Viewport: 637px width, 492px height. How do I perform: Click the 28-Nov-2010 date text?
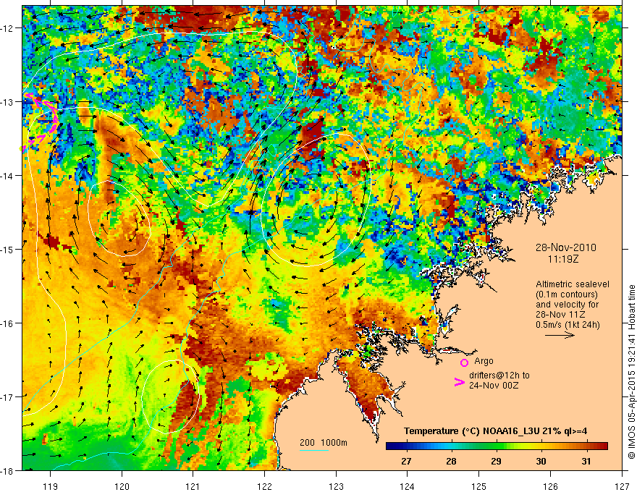(x=566, y=247)
